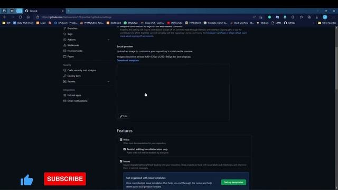The image size is (338, 190).
Task: Click the green Grammarly extension icon
Action: tap(269, 17)
